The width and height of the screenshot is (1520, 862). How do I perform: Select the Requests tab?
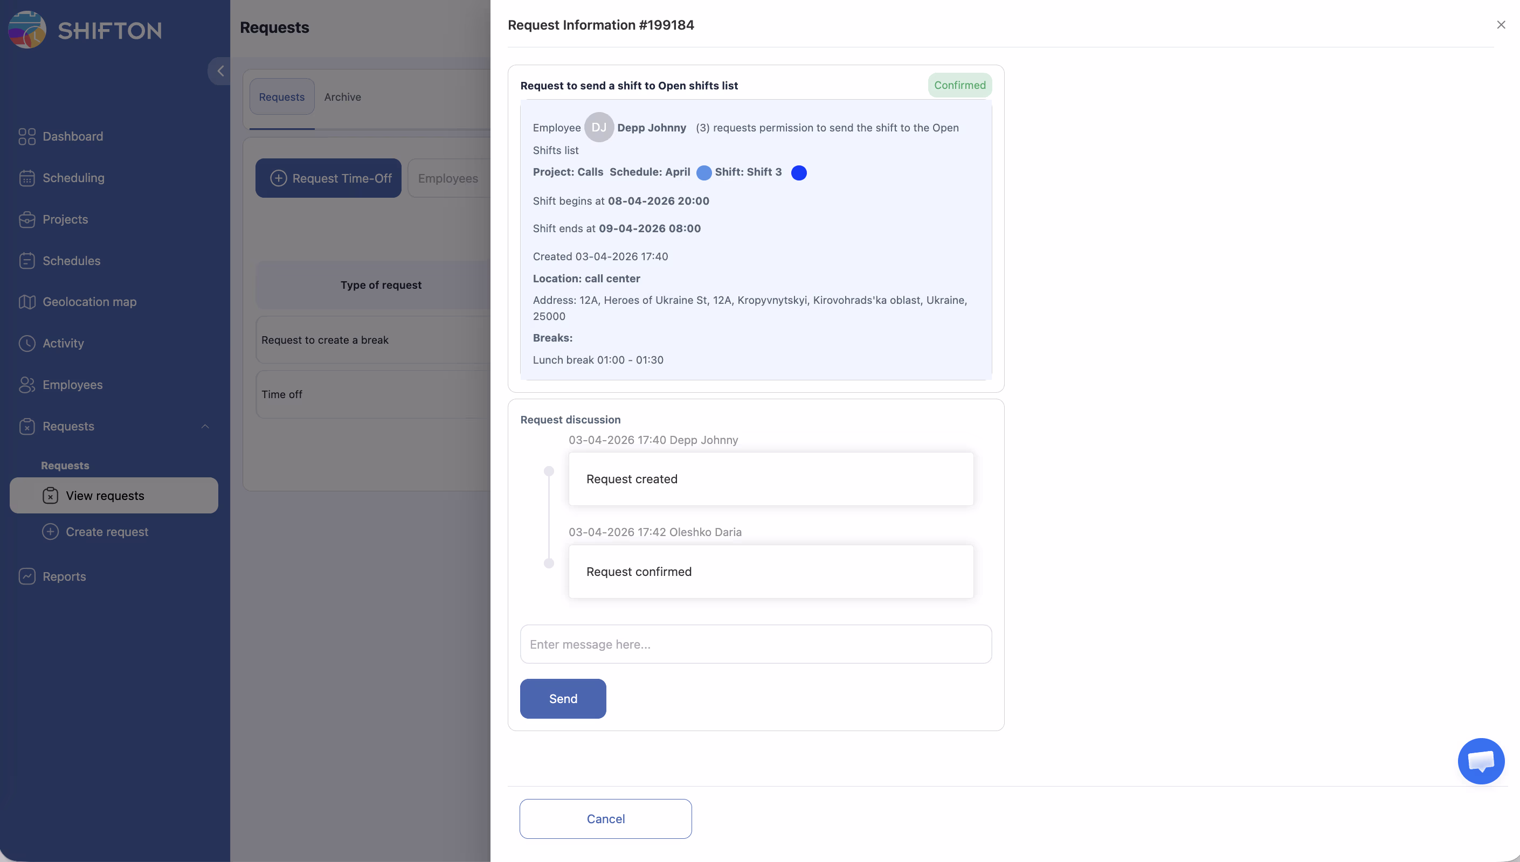[281, 97]
